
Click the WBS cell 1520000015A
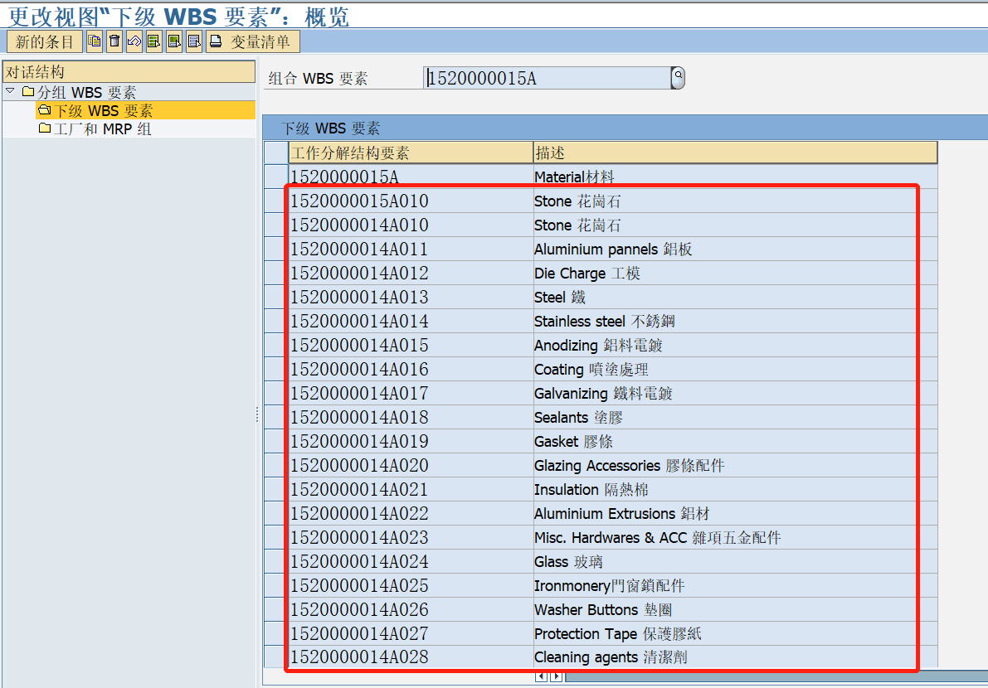411,177
